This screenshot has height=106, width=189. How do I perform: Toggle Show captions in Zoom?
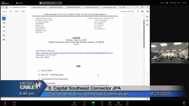[x=118, y=103]
